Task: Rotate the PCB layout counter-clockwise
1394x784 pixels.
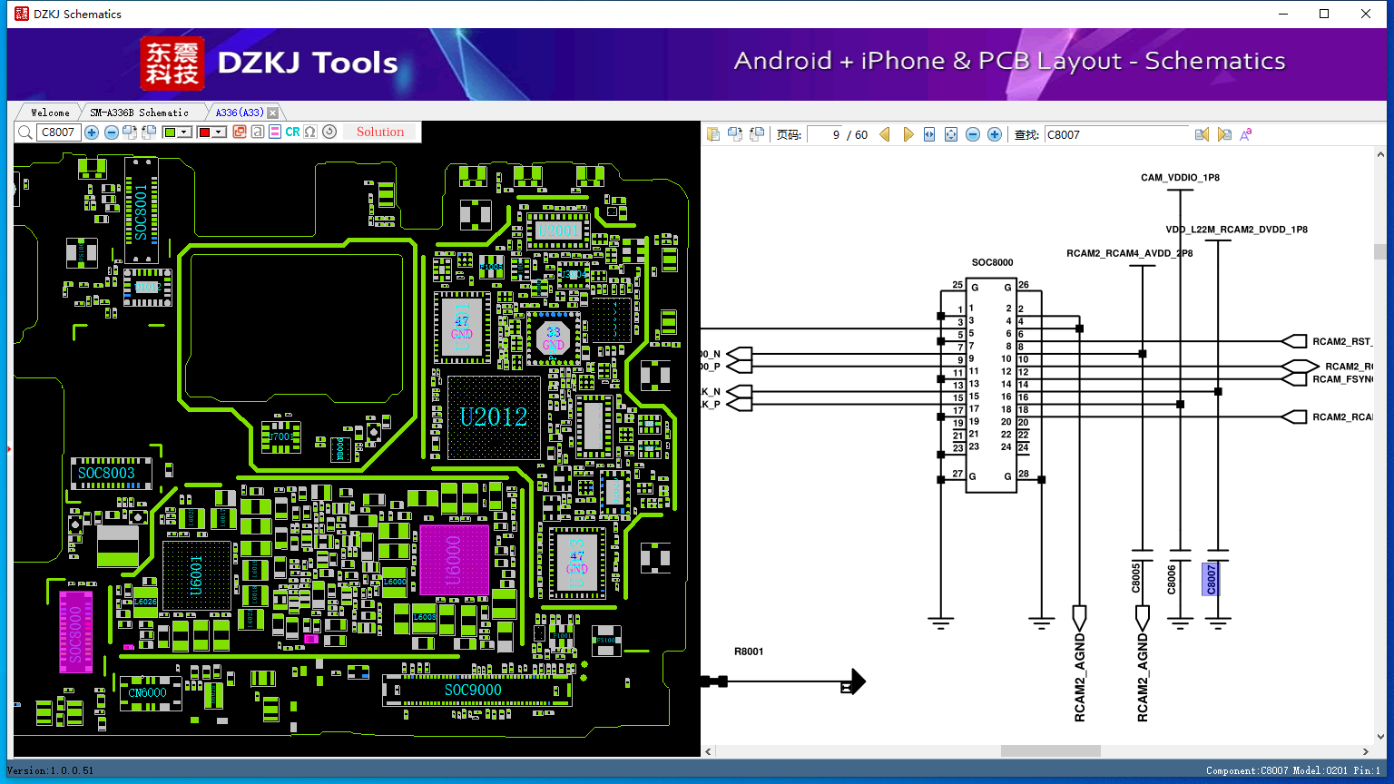Action: pos(149,132)
